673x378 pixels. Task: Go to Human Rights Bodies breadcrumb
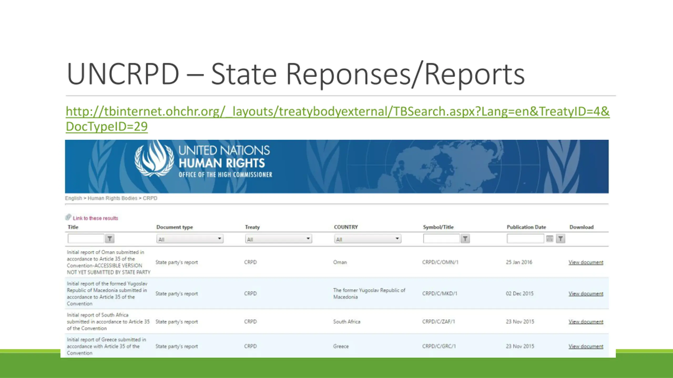pos(113,198)
